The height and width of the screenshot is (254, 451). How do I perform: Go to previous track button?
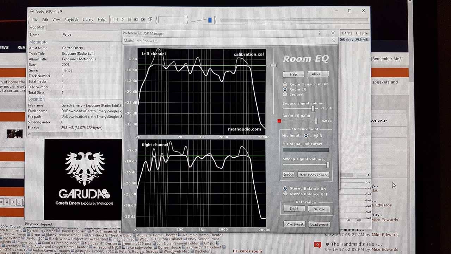pos(136,20)
